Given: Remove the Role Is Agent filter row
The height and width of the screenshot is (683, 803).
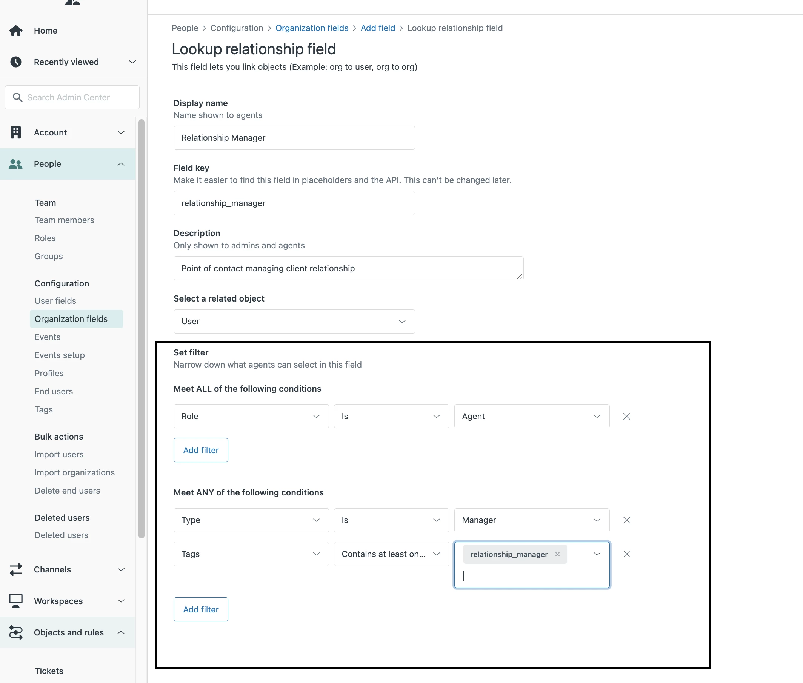Looking at the screenshot, I should [626, 416].
